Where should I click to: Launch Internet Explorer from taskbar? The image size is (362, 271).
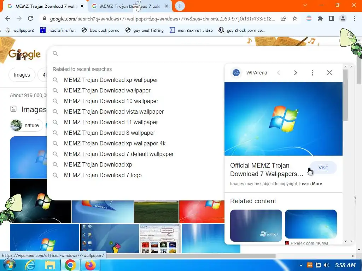tap(30, 265)
